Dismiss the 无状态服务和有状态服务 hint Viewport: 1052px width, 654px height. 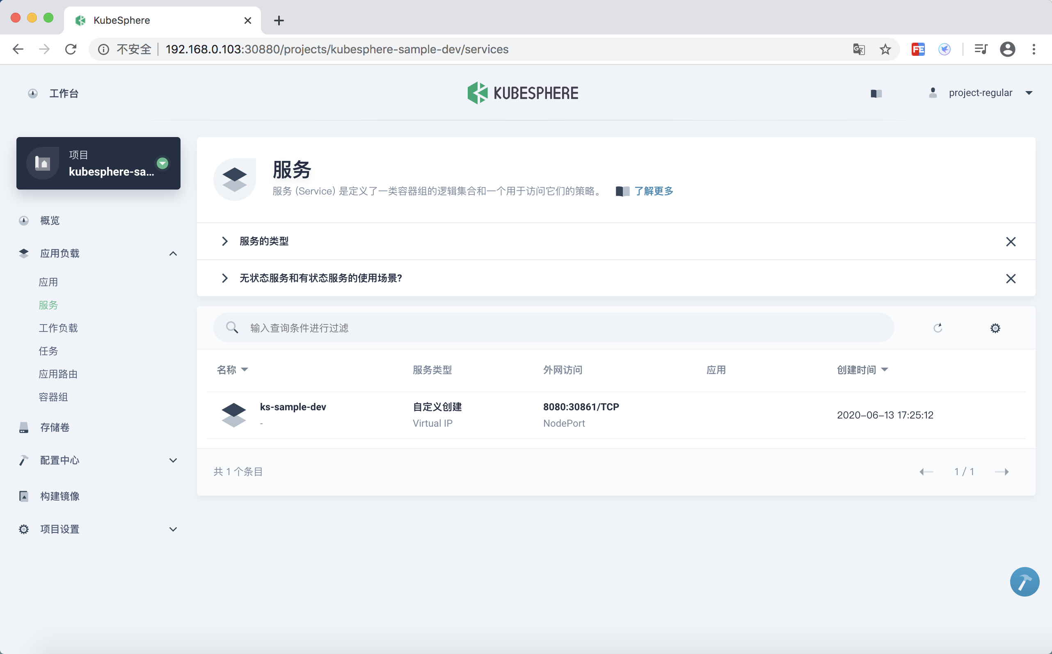pos(1011,278)
